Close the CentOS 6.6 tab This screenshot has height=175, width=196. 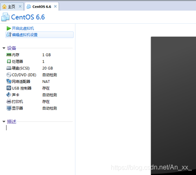click(55, 7)
